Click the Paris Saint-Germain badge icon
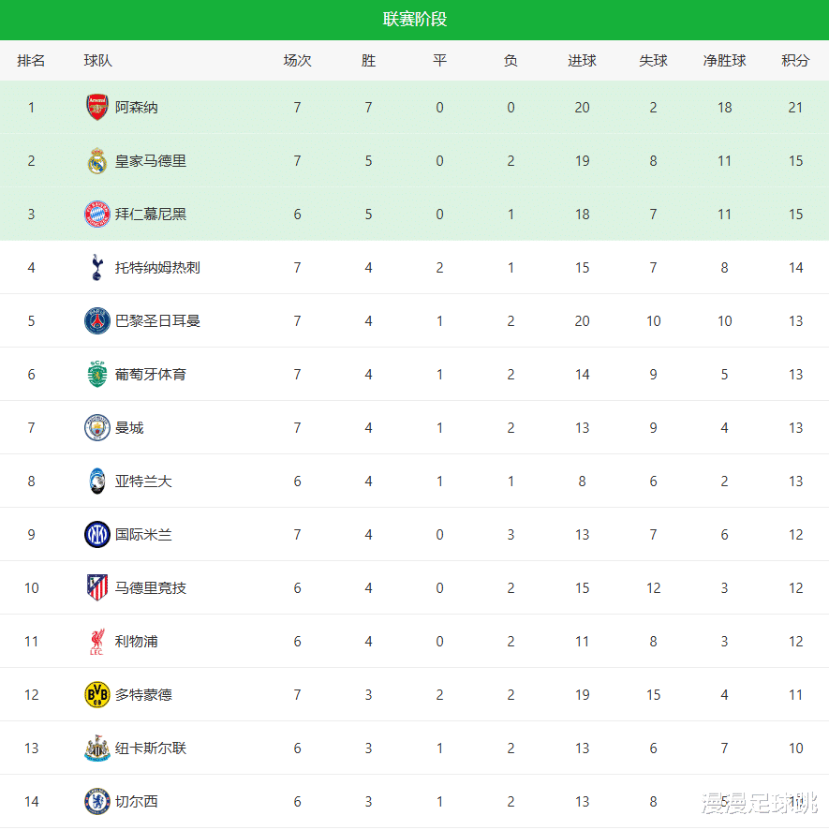 (96, 320)
